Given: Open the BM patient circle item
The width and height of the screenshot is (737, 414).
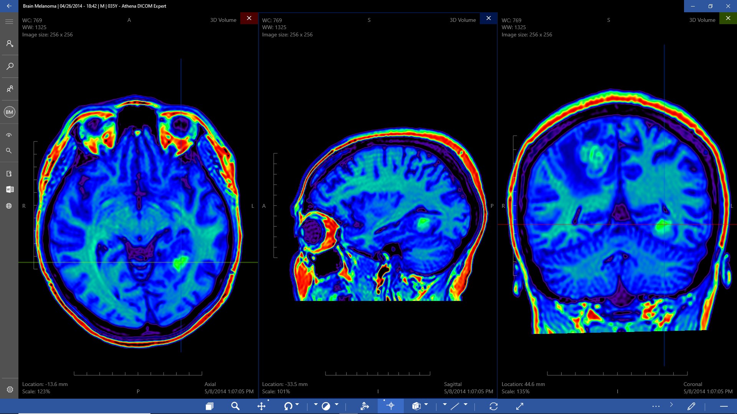Looking at the screenshot, I should [x=9, y=112].
